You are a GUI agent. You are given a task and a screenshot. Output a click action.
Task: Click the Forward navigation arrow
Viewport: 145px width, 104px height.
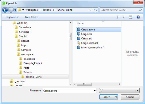pos(11,10)
